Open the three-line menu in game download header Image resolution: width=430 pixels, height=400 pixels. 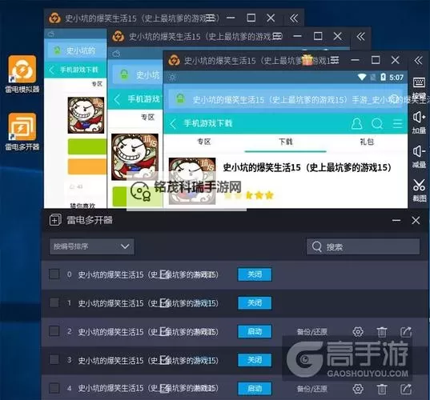pyautogui.click(x=397, y=124)
